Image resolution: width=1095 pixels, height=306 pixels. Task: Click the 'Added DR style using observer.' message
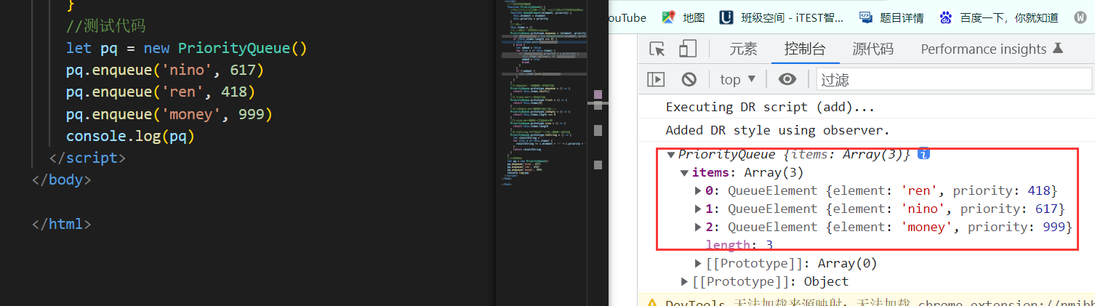(x=778, y=131)
